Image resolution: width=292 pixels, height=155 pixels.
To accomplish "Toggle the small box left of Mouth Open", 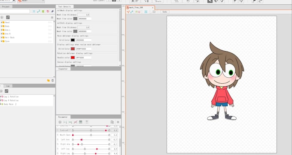I will [58, 135].
